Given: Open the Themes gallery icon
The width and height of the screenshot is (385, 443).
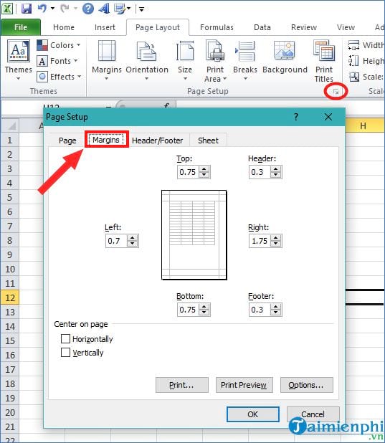Looking at the screenshot, I should pyautogui.click(x=19, y=51).
